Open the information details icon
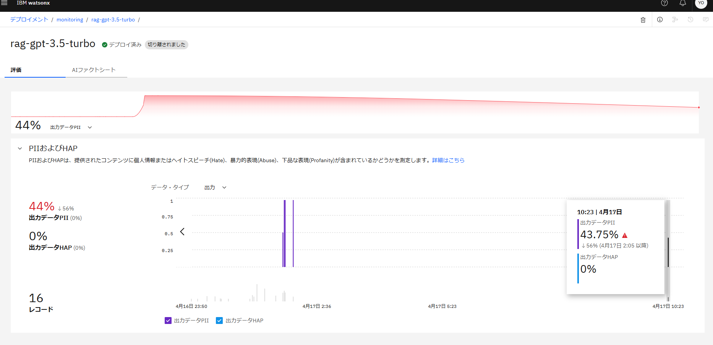This screenshot has height=345, width=713. [660, 20]
